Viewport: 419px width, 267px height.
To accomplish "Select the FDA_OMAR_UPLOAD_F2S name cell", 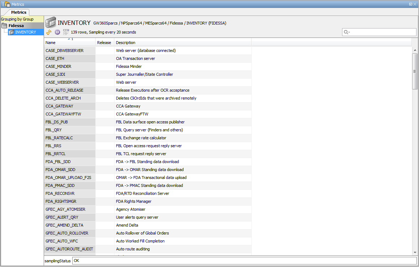I will [x=69, y=178].
